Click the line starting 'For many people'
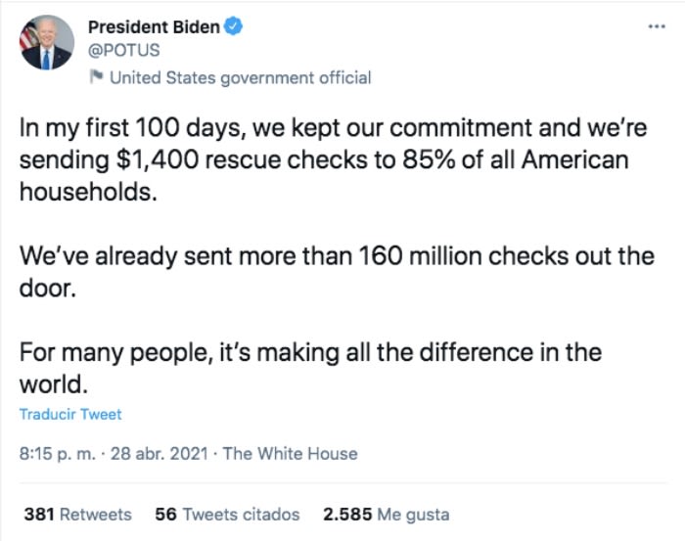The image size is (685, 541). [x=310, y=352]
